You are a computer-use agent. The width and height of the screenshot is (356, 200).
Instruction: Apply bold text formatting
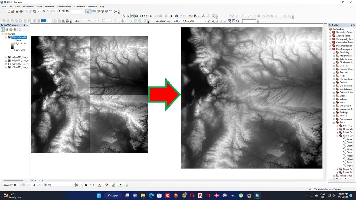86,185
